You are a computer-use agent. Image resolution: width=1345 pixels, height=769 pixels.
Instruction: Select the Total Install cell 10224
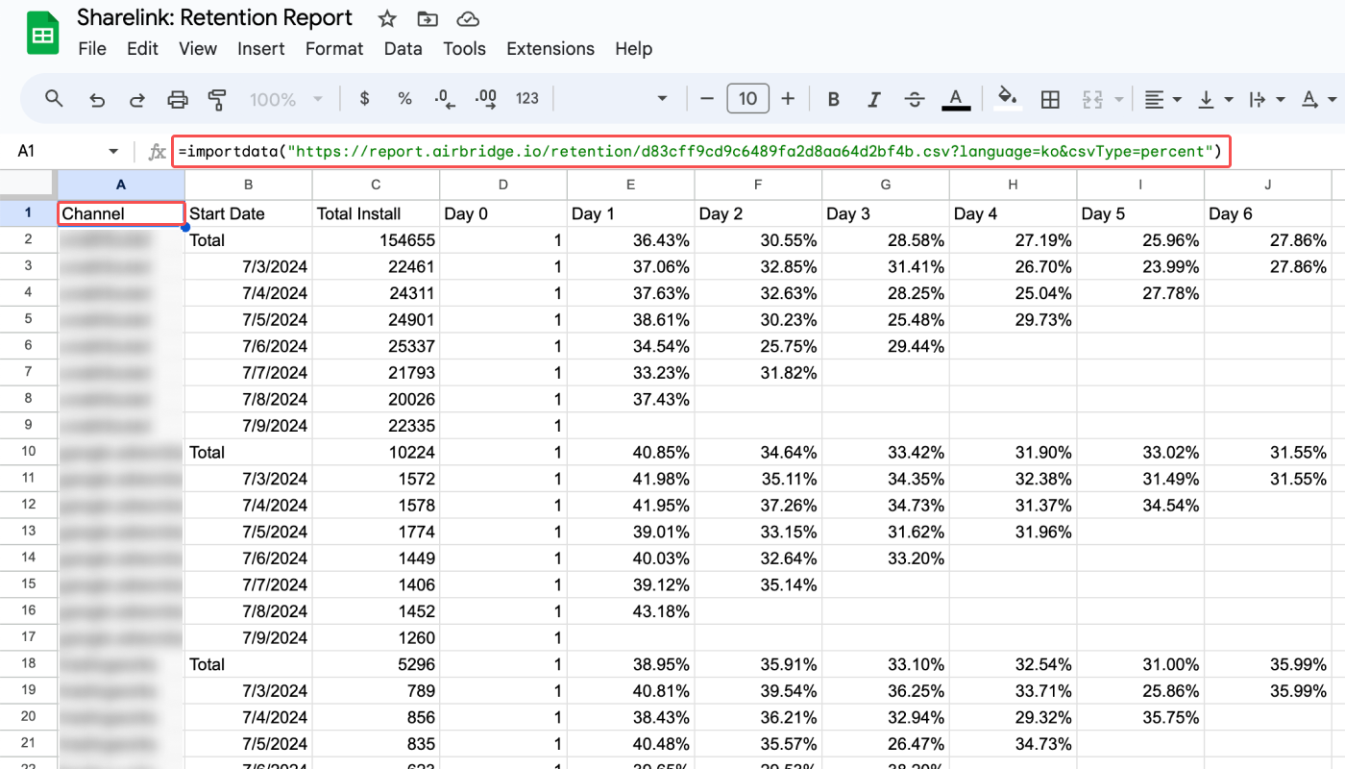376,452
